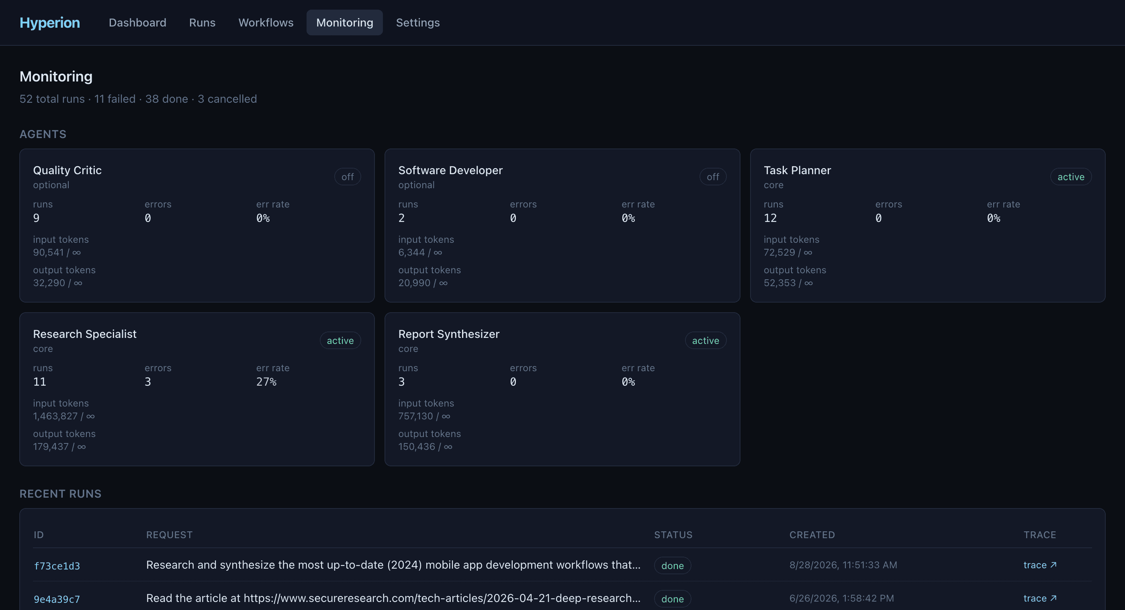Toggle the Software Developer off badge
This screenshot has height=610, width=1125.
(713, 177)
